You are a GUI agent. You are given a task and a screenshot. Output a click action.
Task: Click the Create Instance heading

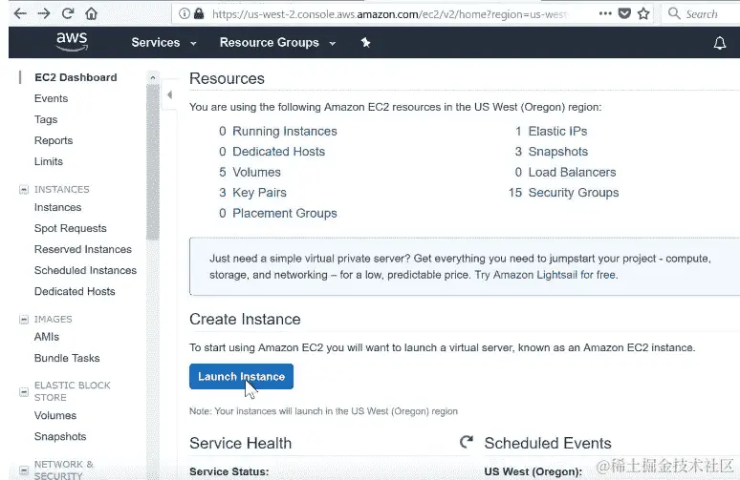(245, 319)
